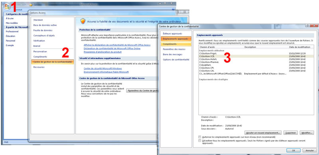Switch to 'Éditeurs approuvés' in Trust Center

pyautogui.click(x=173, y=33)
